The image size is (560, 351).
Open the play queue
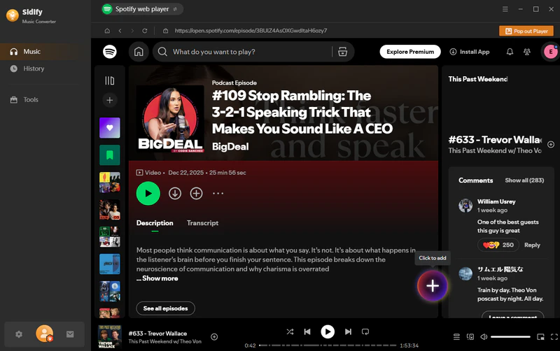456,337
